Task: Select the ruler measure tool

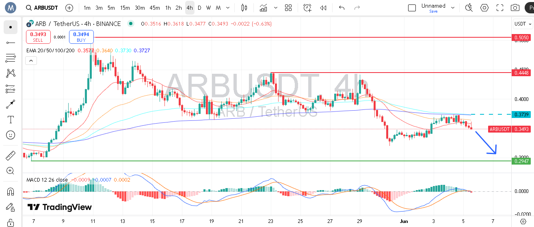Action: [11, 155]
